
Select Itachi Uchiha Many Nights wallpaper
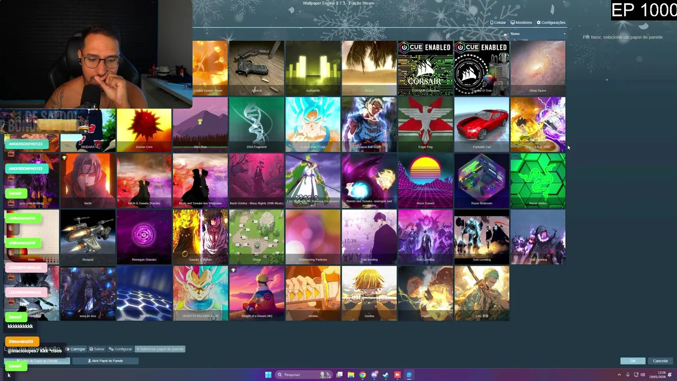tap(257, 181)
